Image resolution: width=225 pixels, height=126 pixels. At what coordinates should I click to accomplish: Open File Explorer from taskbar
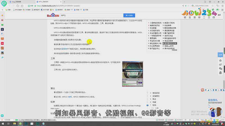[x=15, y=123]
